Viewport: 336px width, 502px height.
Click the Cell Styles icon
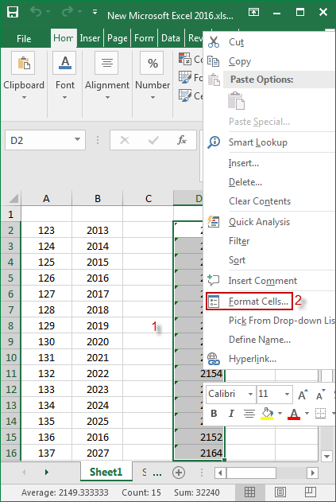185,95
